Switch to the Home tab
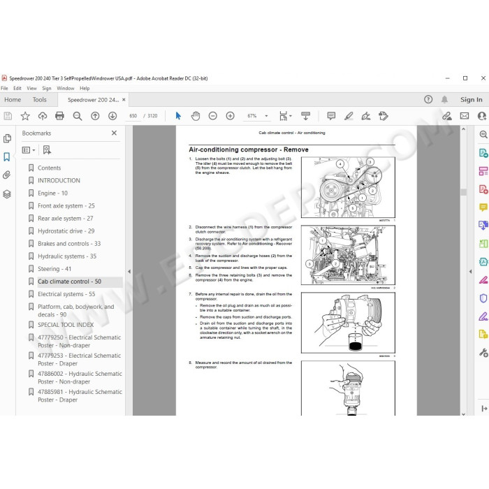This screenshot has width=489, height=489. tap(13, 99)
